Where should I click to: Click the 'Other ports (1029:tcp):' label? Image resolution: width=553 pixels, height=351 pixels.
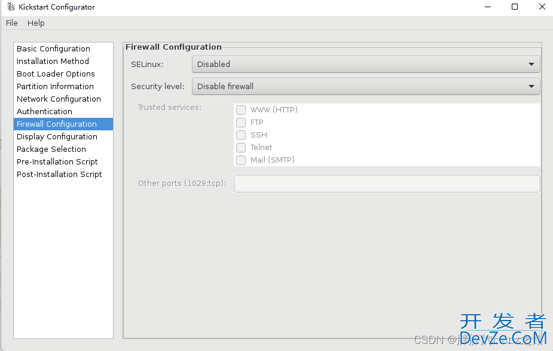(182, 184)
